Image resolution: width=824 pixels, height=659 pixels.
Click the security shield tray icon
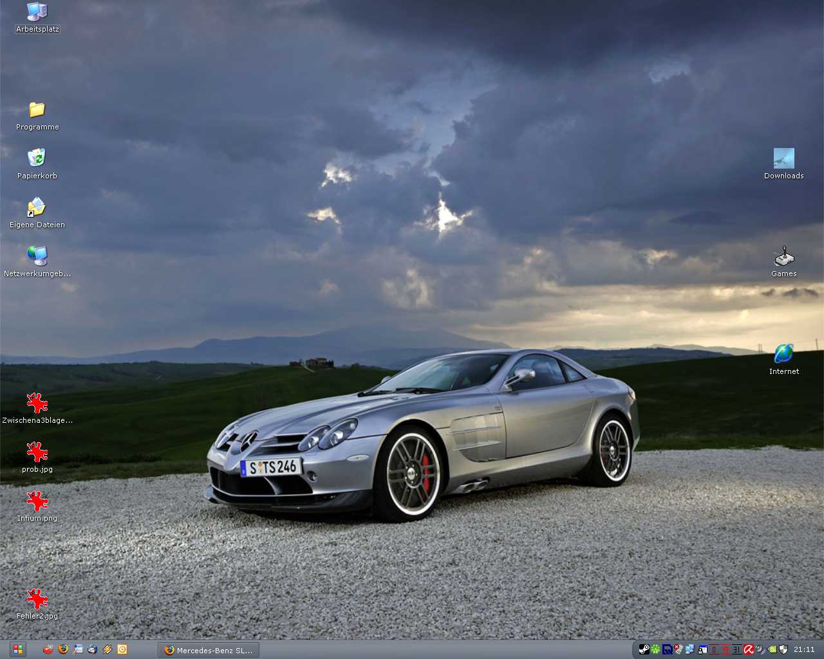click(783, 649)
